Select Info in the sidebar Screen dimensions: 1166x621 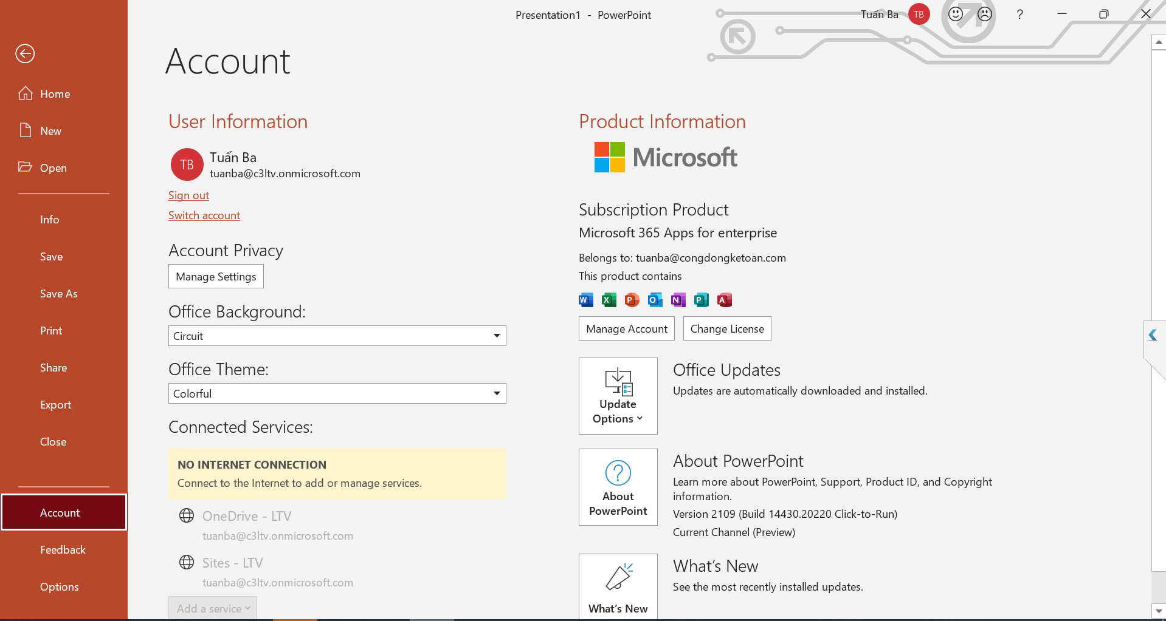[x=64, y=220]
